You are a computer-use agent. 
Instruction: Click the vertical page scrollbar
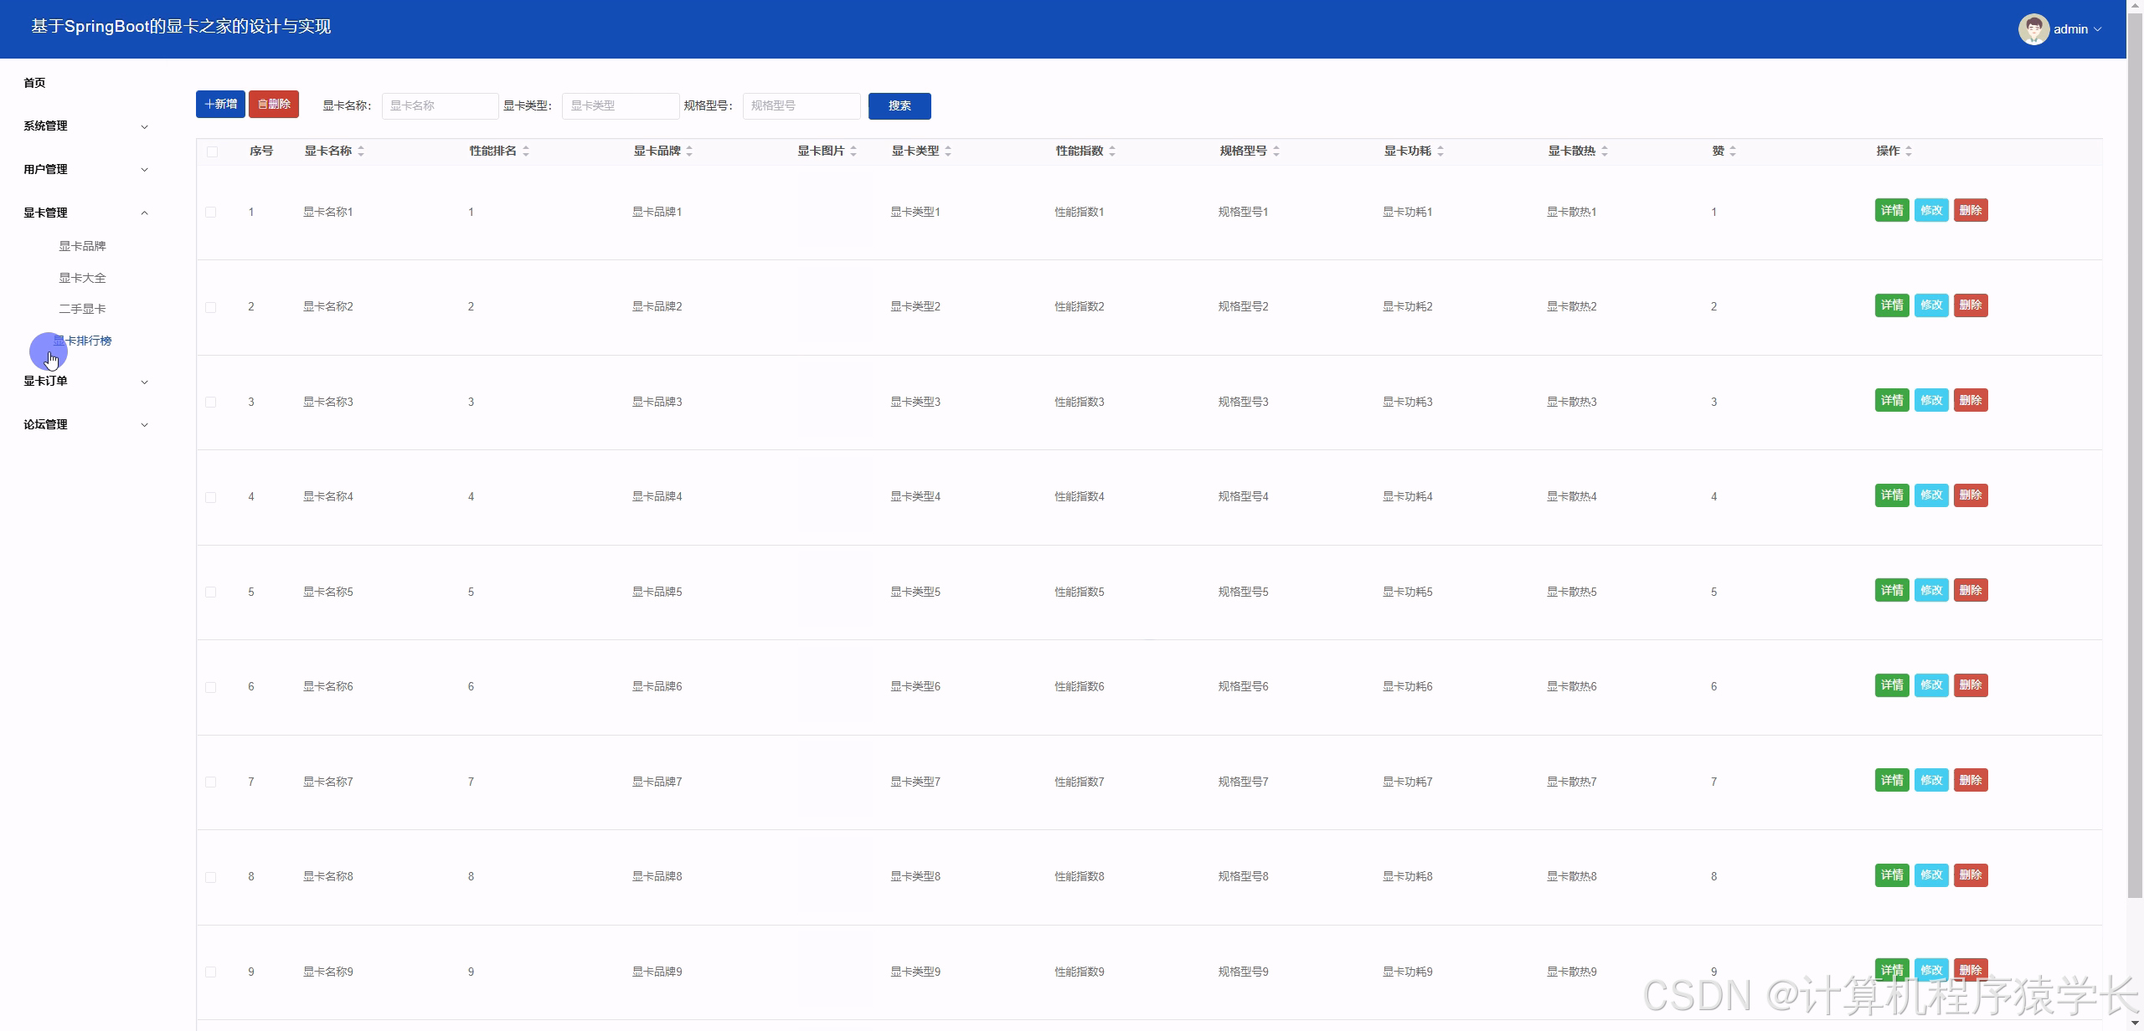[x=2135, y=502]
